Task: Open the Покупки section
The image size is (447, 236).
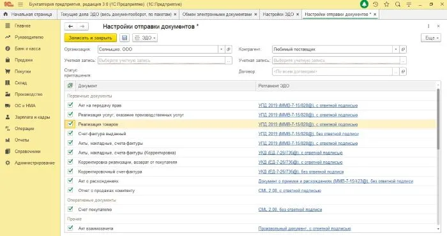Action: coord(22,71)
